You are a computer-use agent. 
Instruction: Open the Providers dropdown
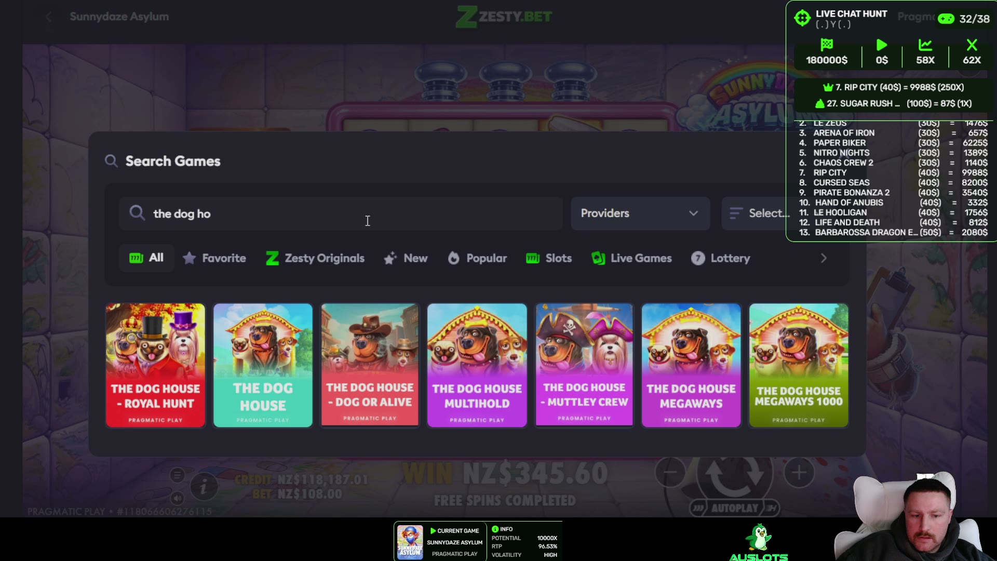(x=640, y=213)
